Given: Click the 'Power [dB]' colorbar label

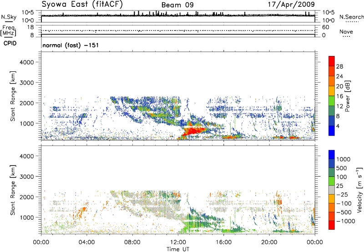Looking at the screenshot, I should pyautogui.click(x=347, y=96).
